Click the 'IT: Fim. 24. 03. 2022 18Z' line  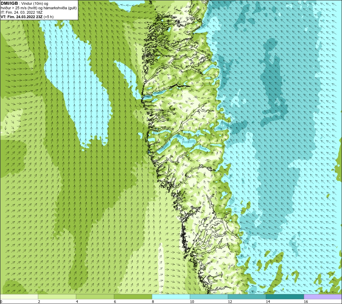tap(21, 12)
